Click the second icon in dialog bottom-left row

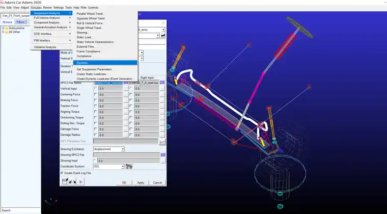tap(72, 182)
